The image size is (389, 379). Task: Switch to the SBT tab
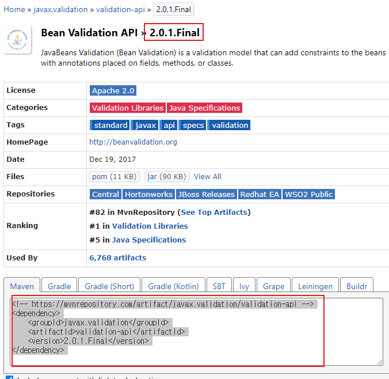219,286
